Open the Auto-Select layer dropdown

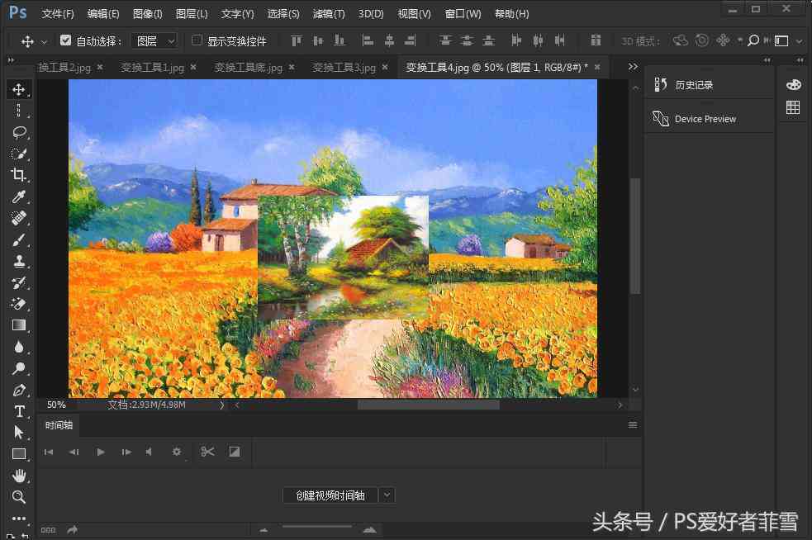[x=154, y=41]
